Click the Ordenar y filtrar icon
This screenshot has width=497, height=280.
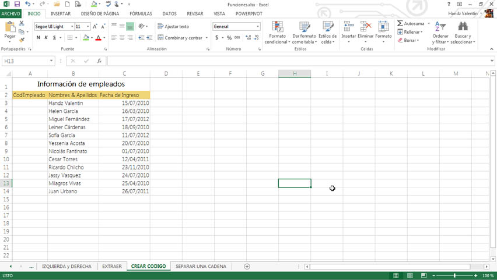[440, 27]
